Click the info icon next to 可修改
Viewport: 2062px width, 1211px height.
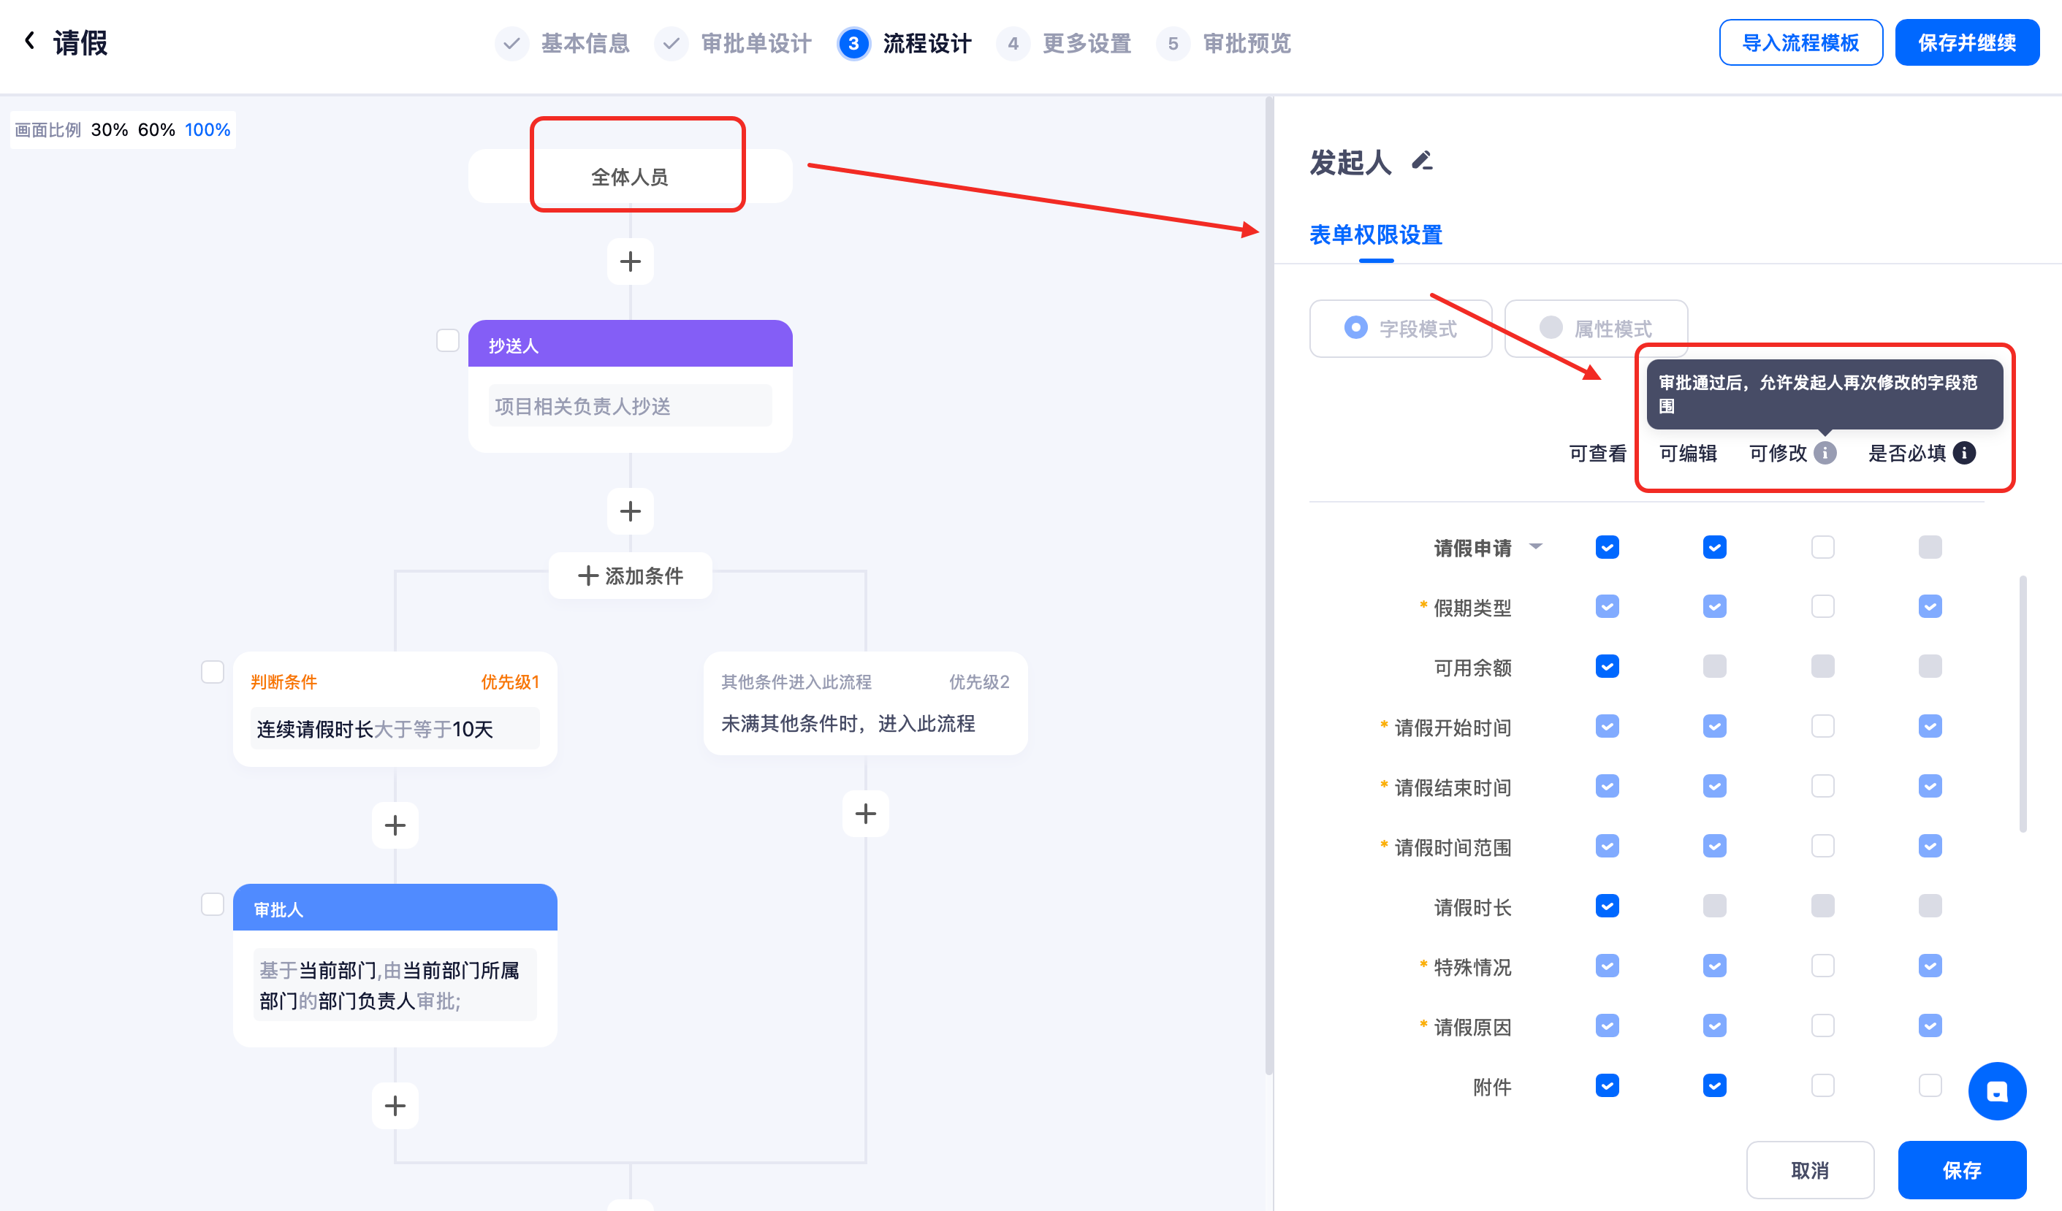click(x=1825, y=453)
